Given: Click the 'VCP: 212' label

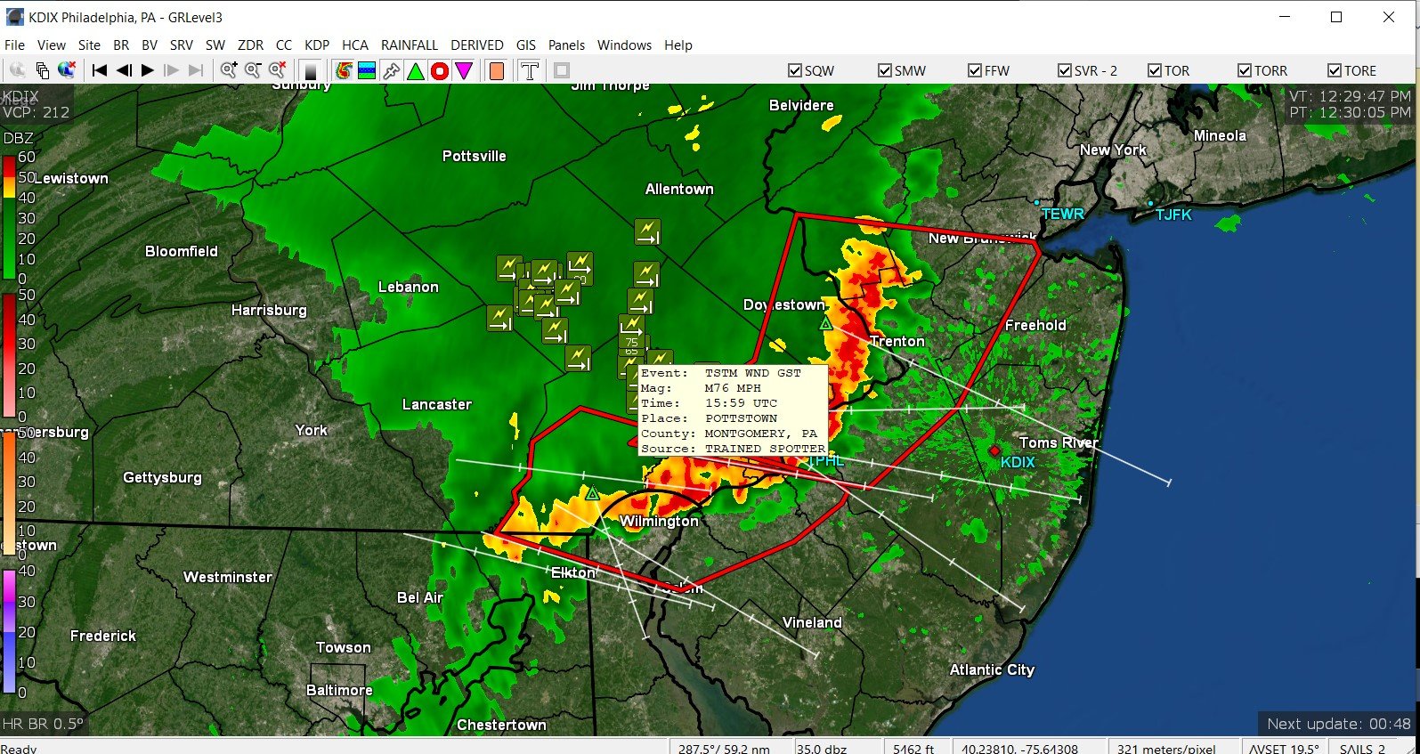Looking at the screenshot, I should tap(36, 112).
